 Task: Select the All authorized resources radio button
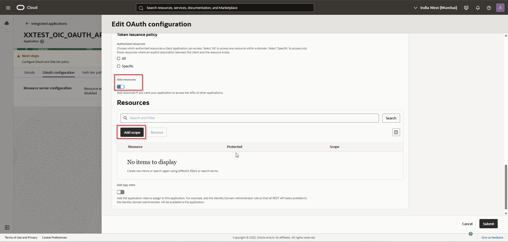[x=118, y=58]
